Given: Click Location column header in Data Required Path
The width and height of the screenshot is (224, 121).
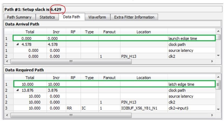Looking at the screenshot, I should (x=144, y=78).
